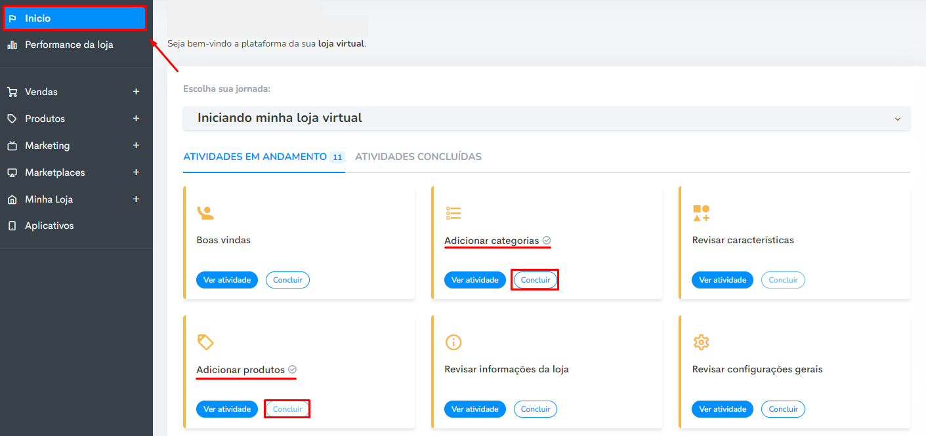The width and height of the screenshot is (926, 436).
Task: Click Ver atividade on Boas vindas card
Action: click(227, 280)
